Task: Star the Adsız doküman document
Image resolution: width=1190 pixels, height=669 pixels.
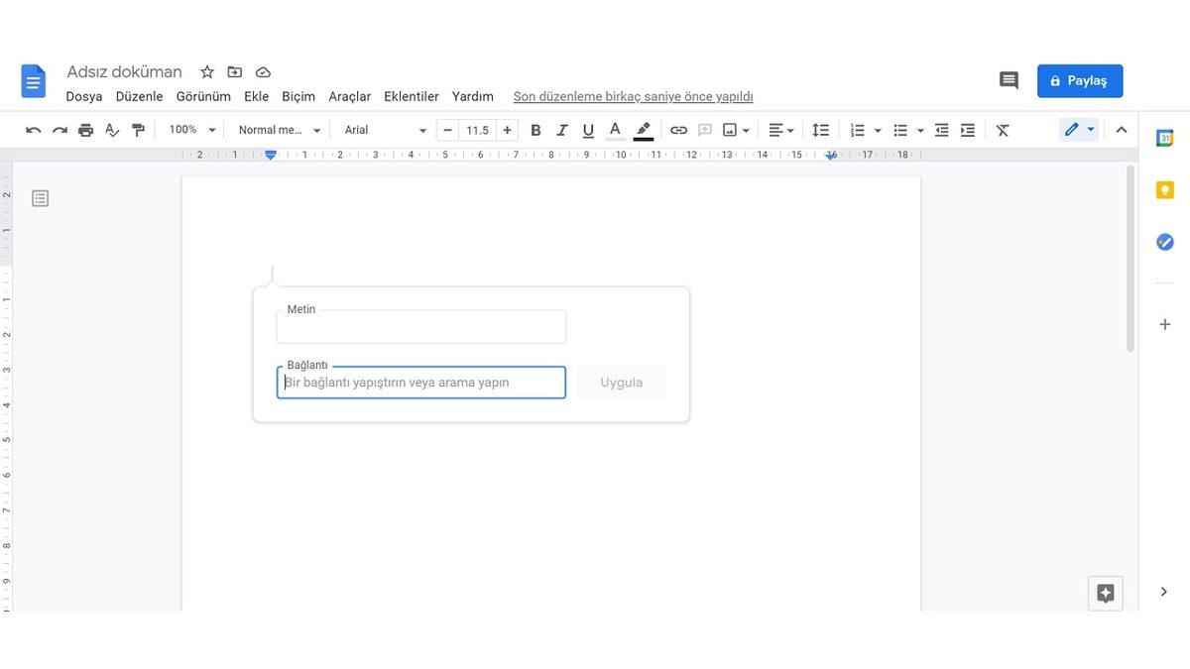Action: [207, 72]
